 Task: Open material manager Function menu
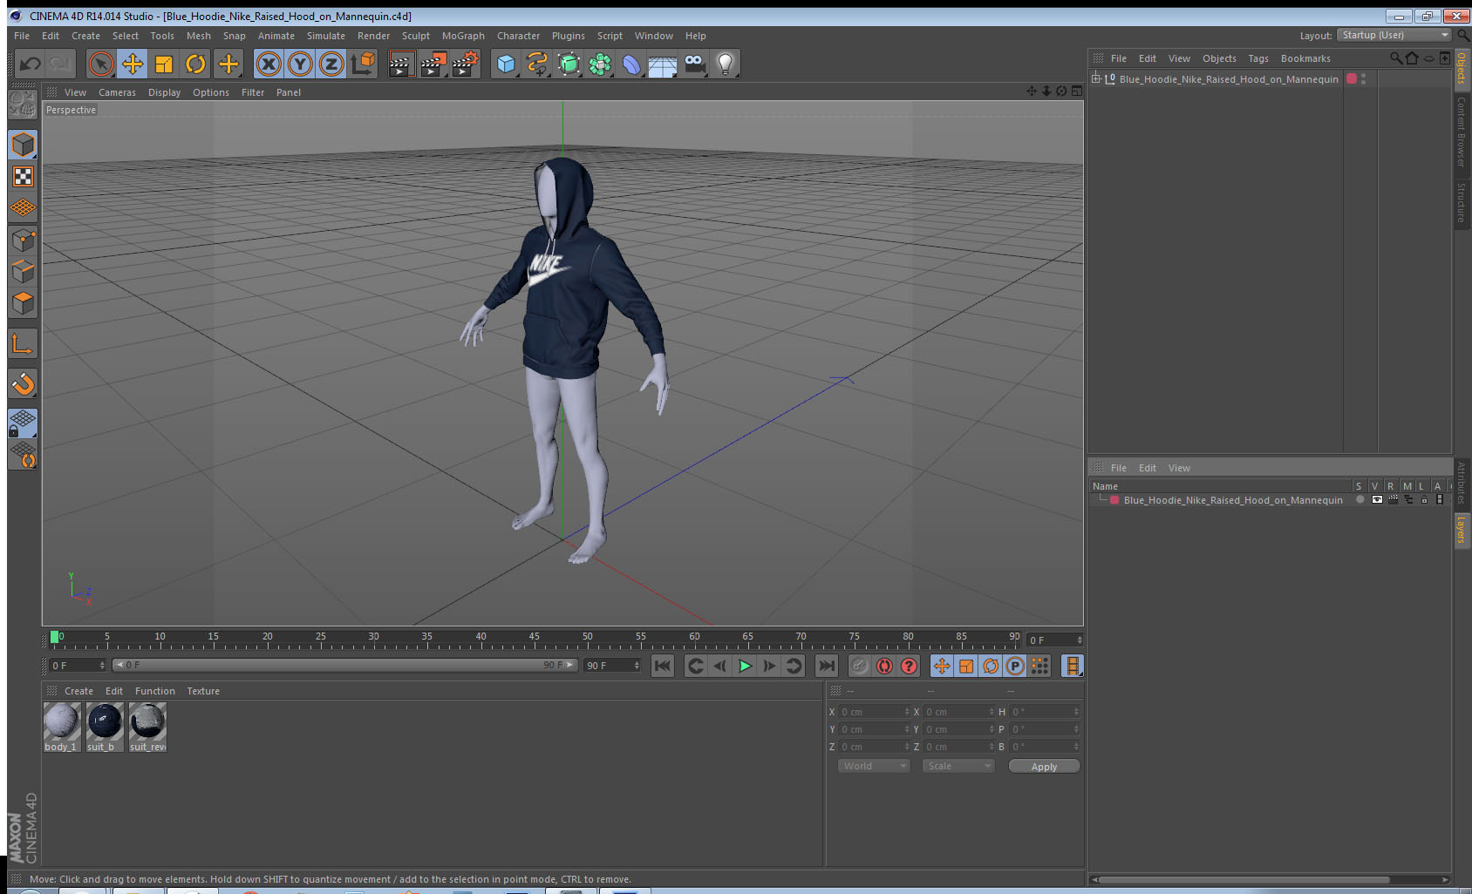[155, 691]
